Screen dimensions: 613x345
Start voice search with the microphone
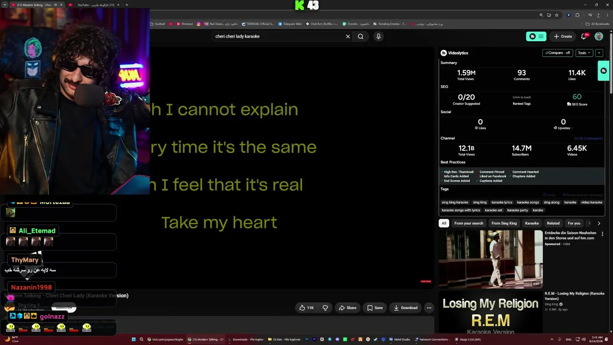(378, 36)
